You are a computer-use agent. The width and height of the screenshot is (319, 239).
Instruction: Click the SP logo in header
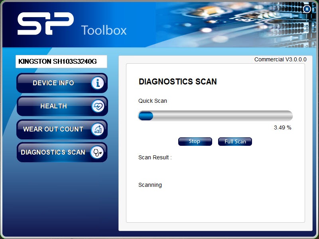(45, 24)
